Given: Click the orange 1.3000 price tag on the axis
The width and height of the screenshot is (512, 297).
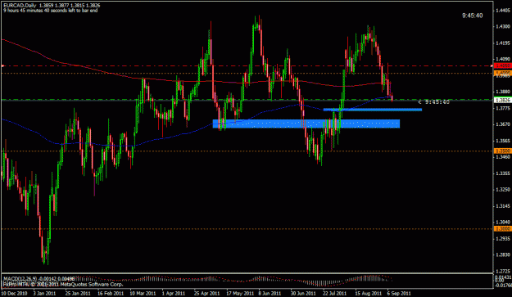Looking at the screenshot, I should [x=503, y=229].
